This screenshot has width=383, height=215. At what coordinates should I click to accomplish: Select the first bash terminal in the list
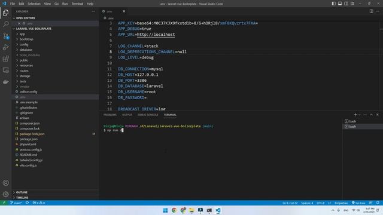[x=362, y=121]
